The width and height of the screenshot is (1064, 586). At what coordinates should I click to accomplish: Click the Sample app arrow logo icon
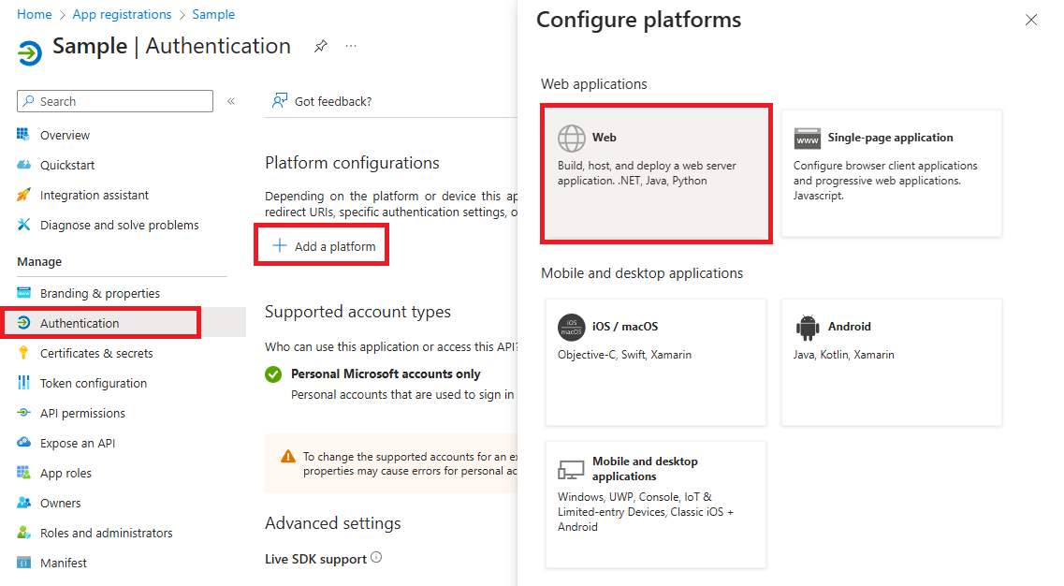(x=30, y=52)
